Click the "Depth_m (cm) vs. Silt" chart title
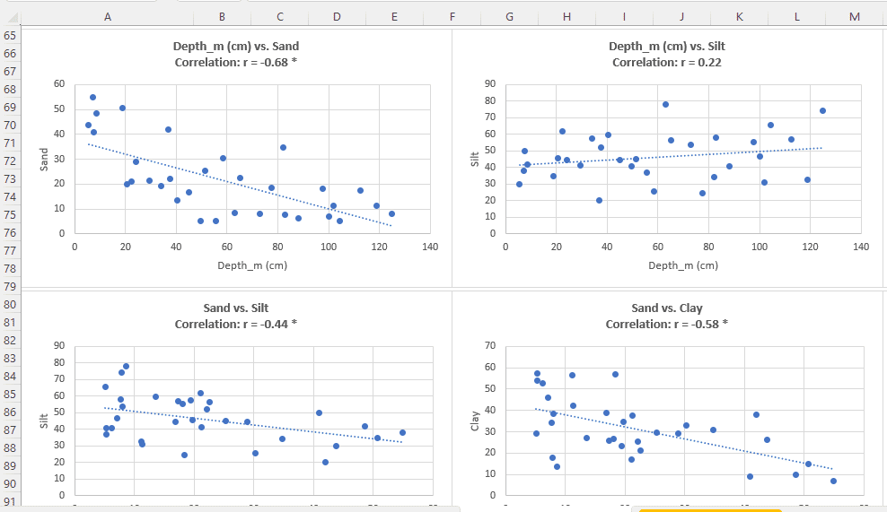Image resolution: width=887 pixels, height=512 pixels. (x=667, y=47)
